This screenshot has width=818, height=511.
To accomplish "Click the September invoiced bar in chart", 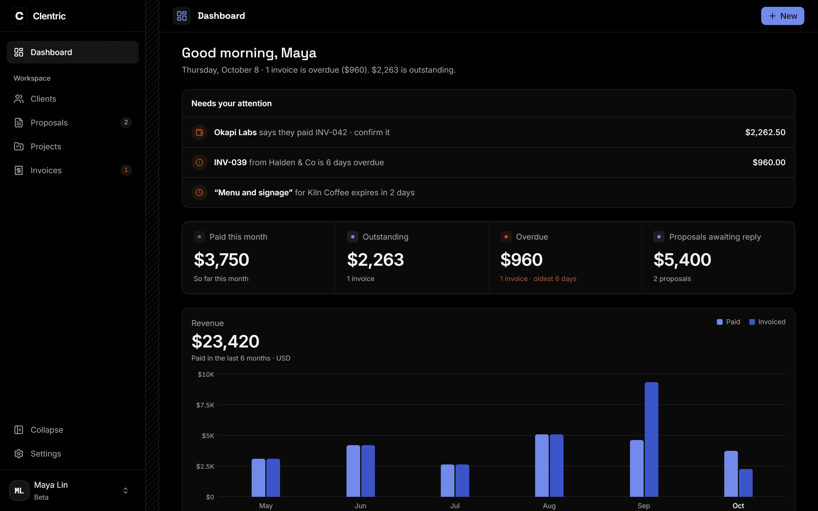I will 651,439.
